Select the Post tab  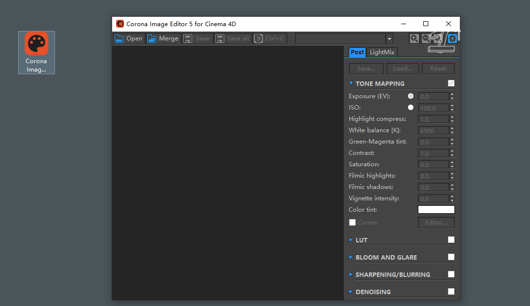(357, 52)
